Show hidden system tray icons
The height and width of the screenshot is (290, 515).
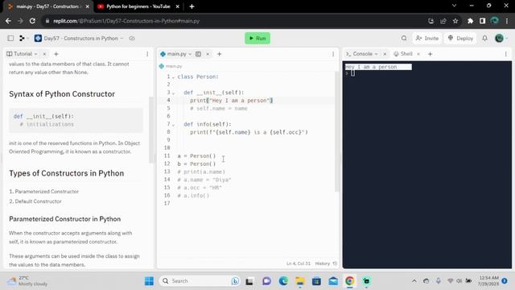[x=414, y=281]
